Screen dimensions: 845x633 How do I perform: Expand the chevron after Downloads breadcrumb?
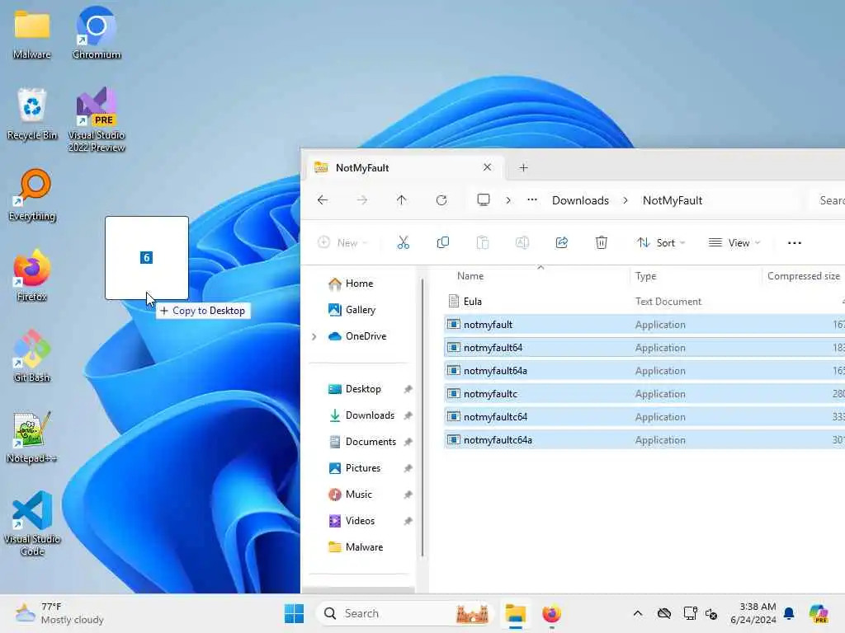point(625,200)
